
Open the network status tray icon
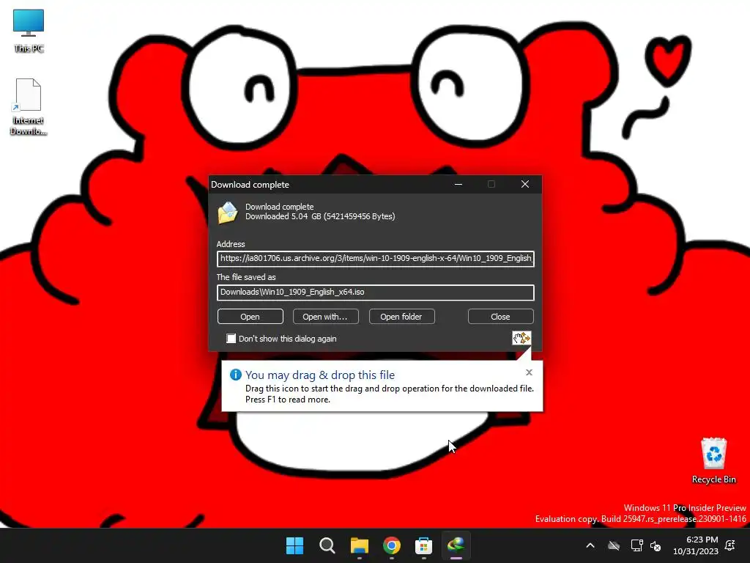point(636,545)
